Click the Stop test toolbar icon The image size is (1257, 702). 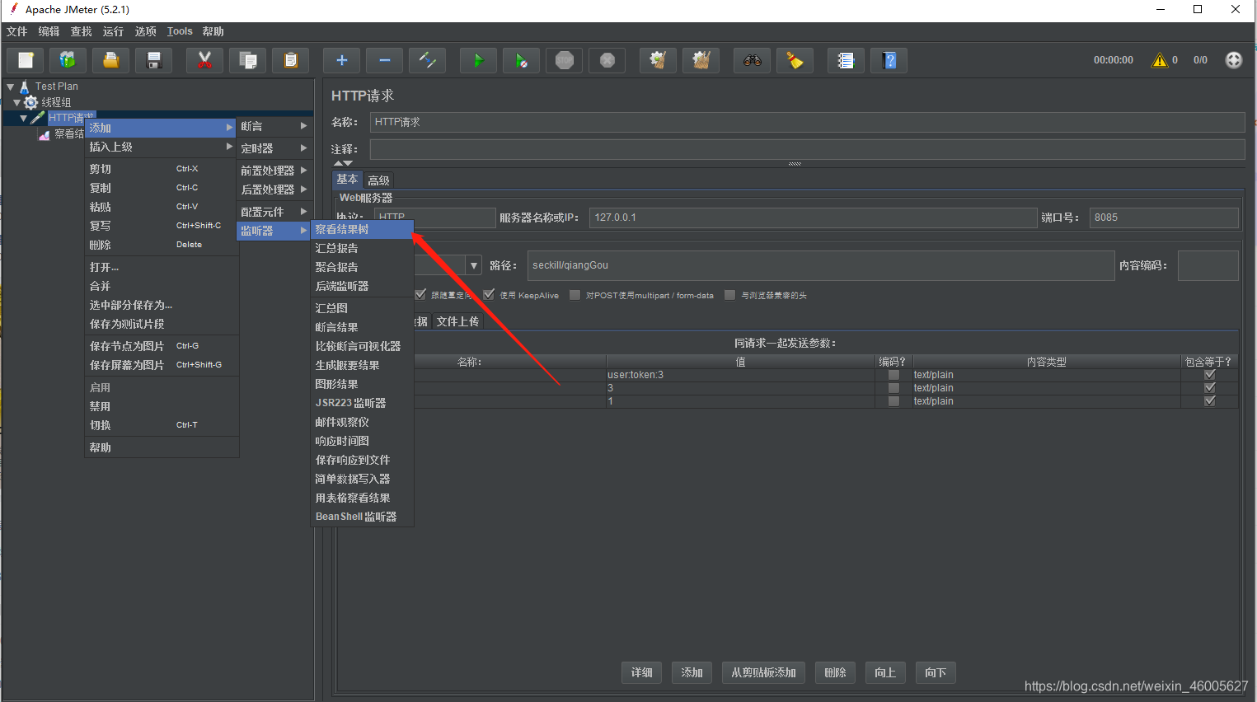564,60
